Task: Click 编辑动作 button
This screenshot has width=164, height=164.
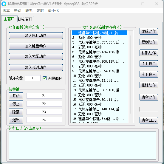Action: click(x=149, y=31)
